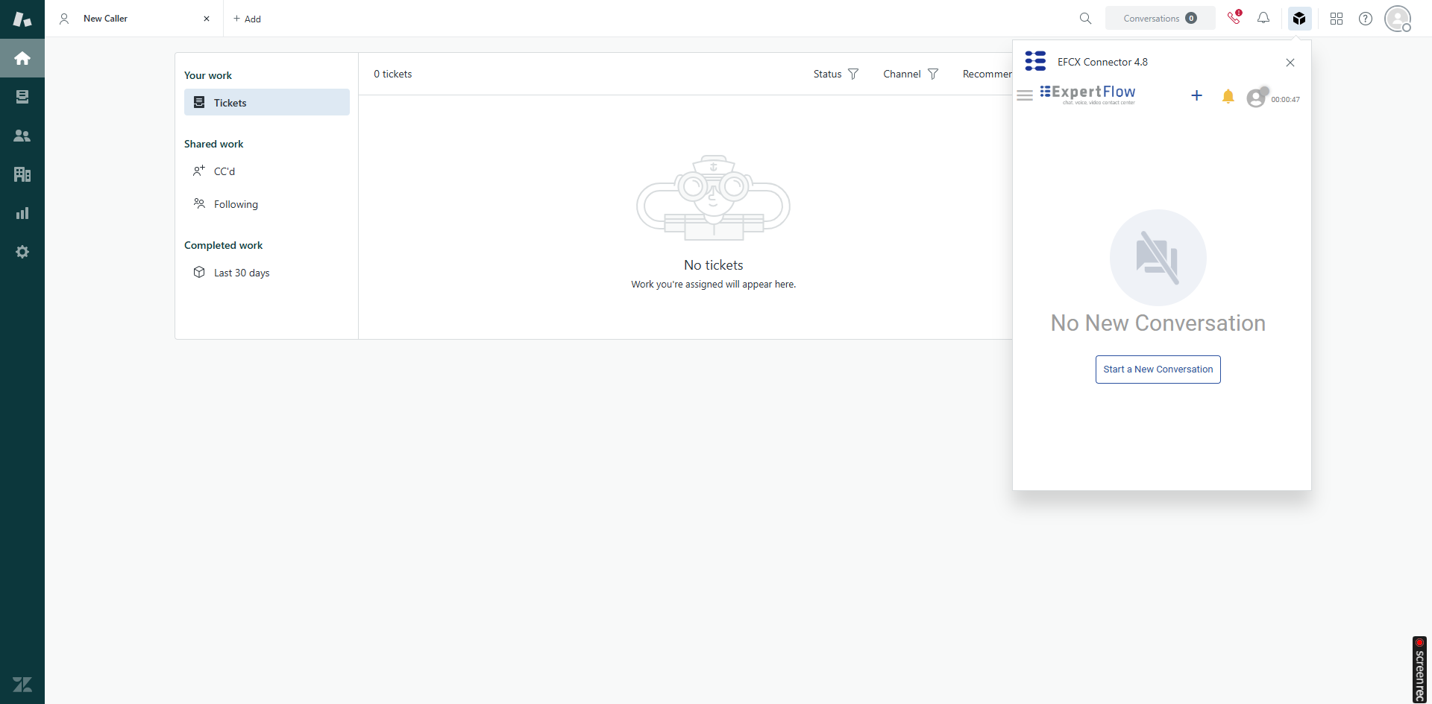The image size is (1432, 704).
Task: Open the Status filter dropdown
Action: click(836, 74)
